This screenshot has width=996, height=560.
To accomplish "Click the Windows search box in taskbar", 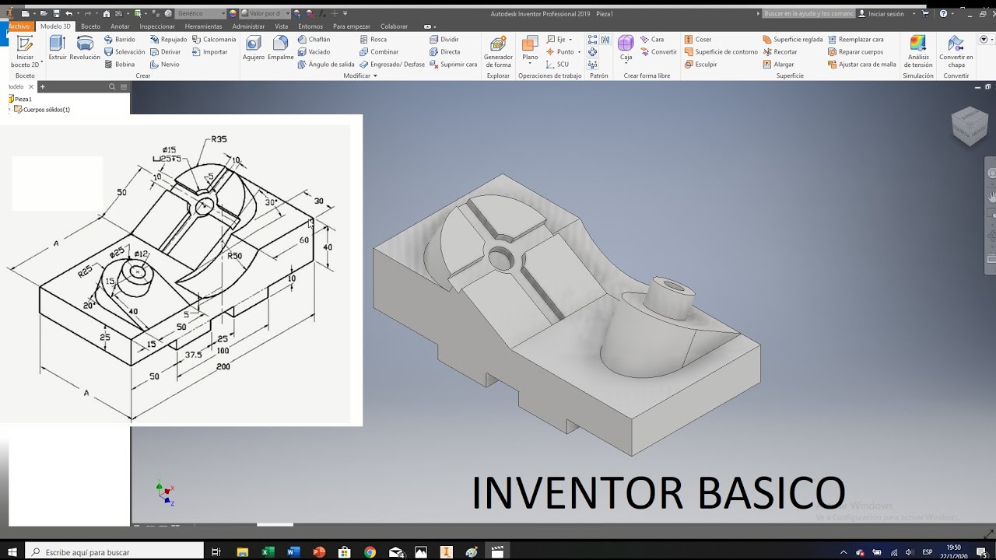I will coord(114,551).
